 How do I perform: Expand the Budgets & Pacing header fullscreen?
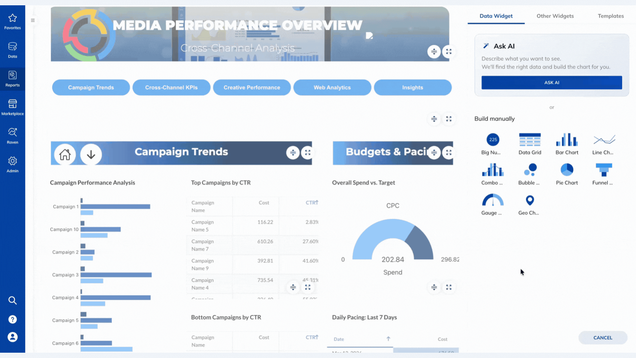click(449, 152)
